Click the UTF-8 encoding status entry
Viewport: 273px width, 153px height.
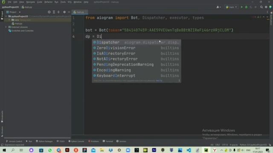pos(225,144)
